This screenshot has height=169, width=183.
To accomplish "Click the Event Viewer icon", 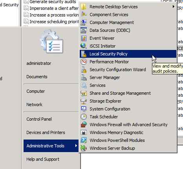I will pos(84,38).
